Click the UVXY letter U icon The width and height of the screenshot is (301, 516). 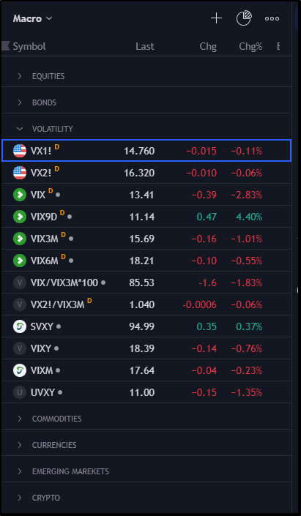[x=20, y=392]
